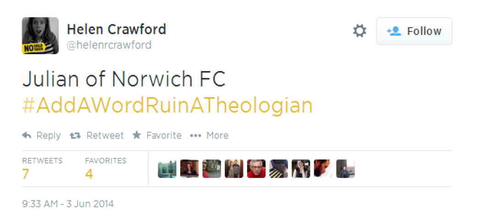The width and height of the screenshot is (477, 221).
Task: Open the last avatar in the row
Action: pos(345,169)
